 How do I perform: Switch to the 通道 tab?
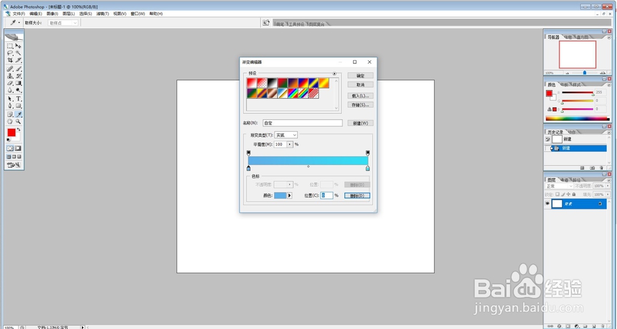click(x=565, y=180)
